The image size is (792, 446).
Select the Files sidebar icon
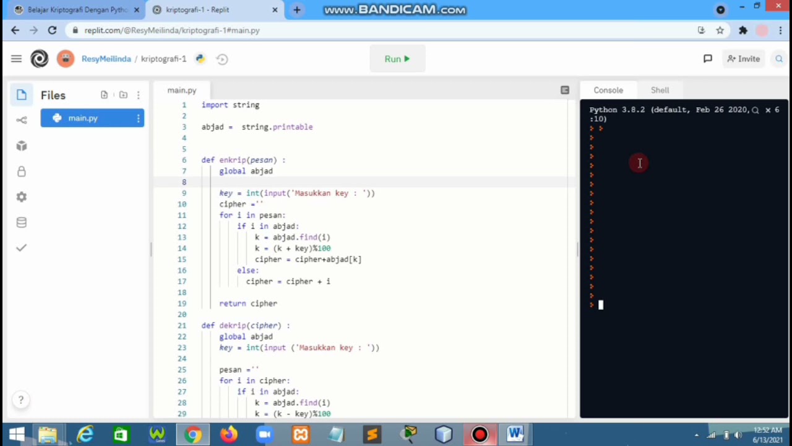22,95
